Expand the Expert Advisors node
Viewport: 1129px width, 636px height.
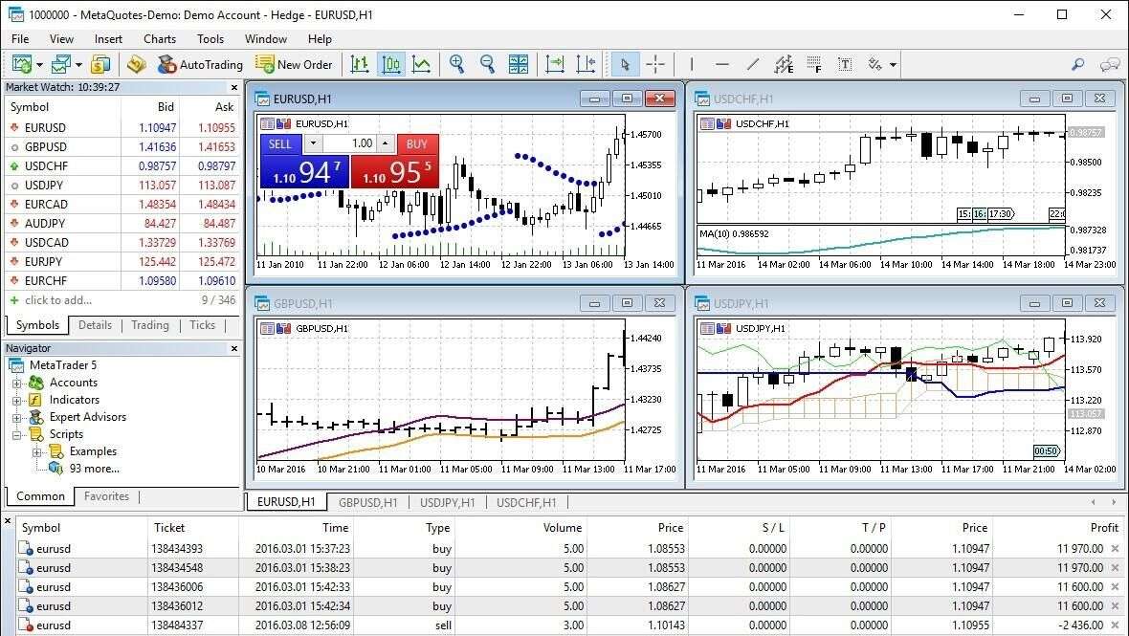click(16, 418)
